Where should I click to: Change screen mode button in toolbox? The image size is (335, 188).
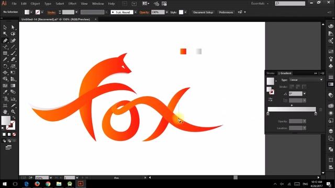8,147
